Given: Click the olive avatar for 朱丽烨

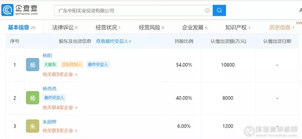Looking at the screenshot, I should point(32,126).
